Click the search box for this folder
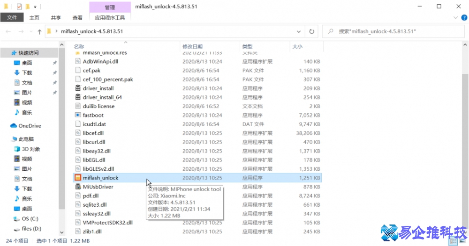The image size is (469, 246). (x=393, y=31)
